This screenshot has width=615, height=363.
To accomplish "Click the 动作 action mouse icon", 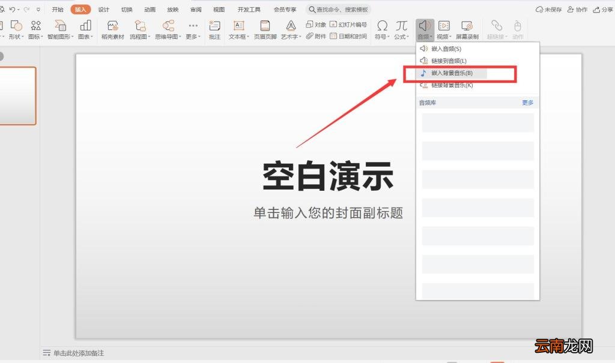I will [x=518, y=26].
